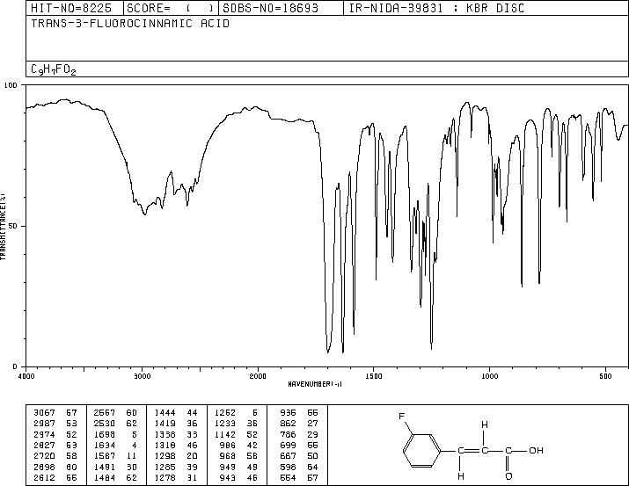Image resolution: width=629 pixels, height=486 pixels.
Task: Select peak 2720 in the peak table
Action: click(x=45, y=456)
